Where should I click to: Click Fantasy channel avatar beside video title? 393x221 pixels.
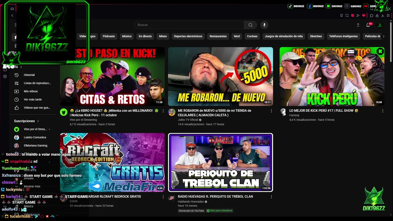point(283,112)
